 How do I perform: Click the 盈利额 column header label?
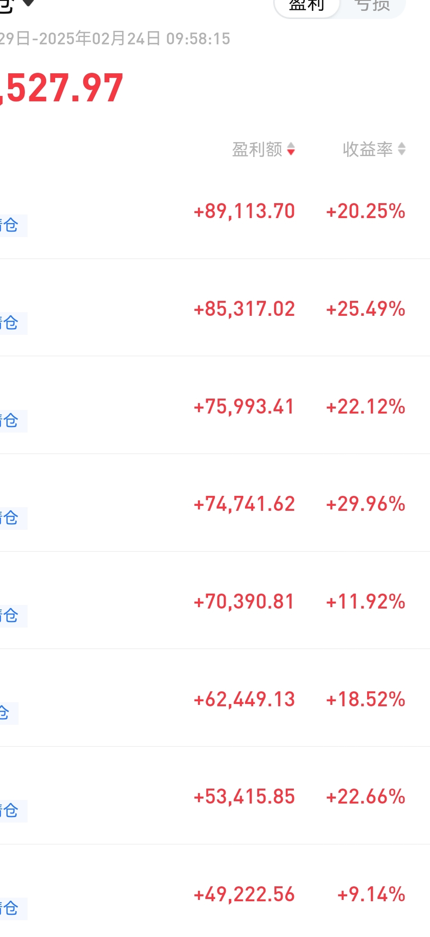pyautogui.click(x=257, y=149)
